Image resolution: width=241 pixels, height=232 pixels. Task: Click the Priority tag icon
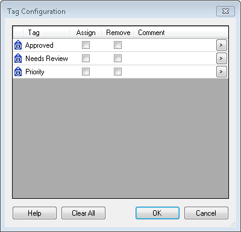(18, 71)
